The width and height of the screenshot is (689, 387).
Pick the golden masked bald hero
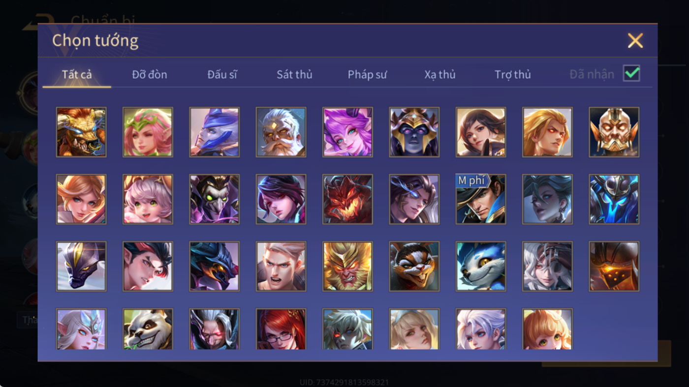(x=614, y=132)
